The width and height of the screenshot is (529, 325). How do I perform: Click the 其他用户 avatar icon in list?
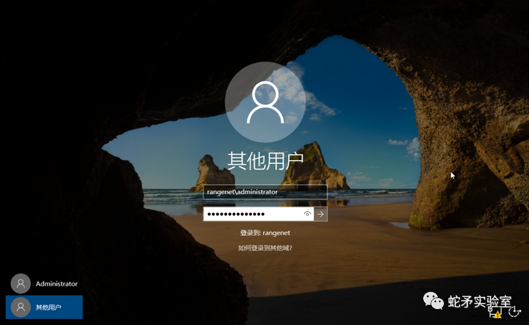pyautogui.click(x=21, y=307)
